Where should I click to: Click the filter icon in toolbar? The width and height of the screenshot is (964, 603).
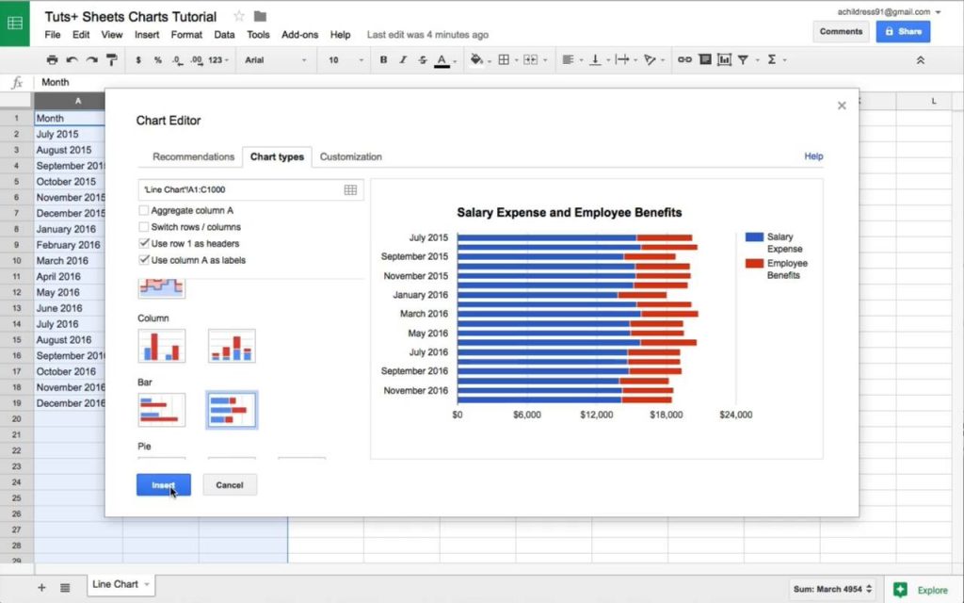point(744,59)
